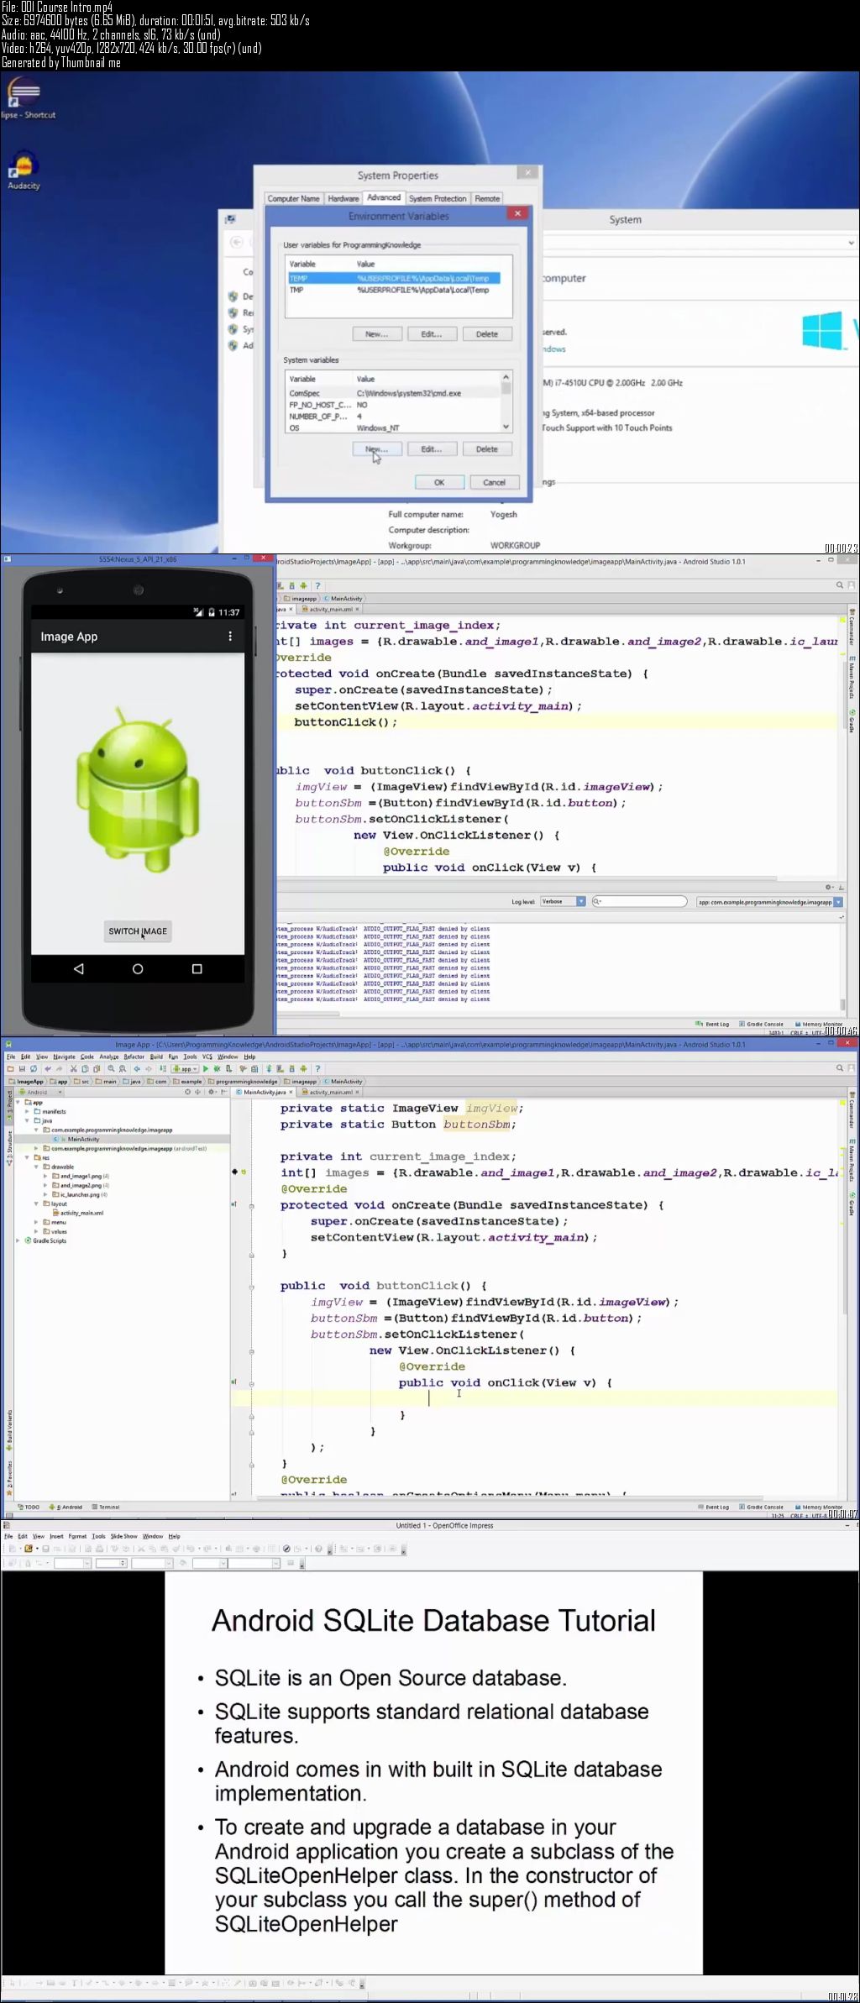The image size is (860, 2003).
Task: Click the logcat search input field
Action: coord(640,901)
